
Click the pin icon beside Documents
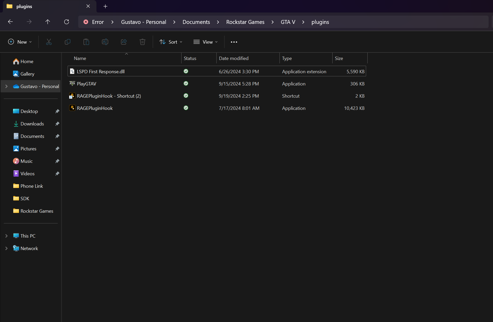57,136
